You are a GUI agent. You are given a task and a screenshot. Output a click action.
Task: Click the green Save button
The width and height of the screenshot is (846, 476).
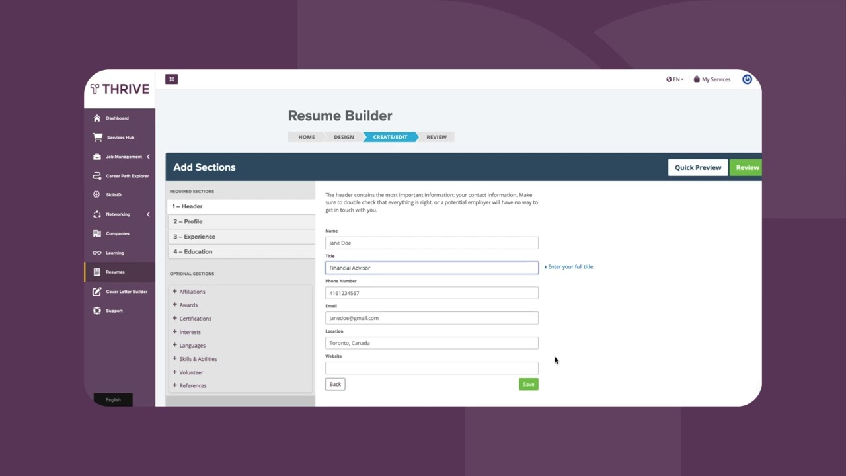coord(529,384)
